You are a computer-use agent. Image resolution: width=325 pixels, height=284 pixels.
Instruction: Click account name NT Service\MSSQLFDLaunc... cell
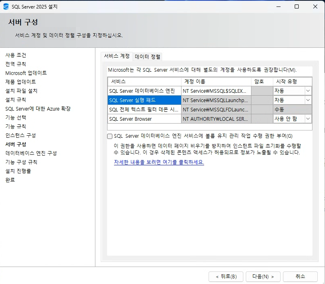(x=216, y=109)
